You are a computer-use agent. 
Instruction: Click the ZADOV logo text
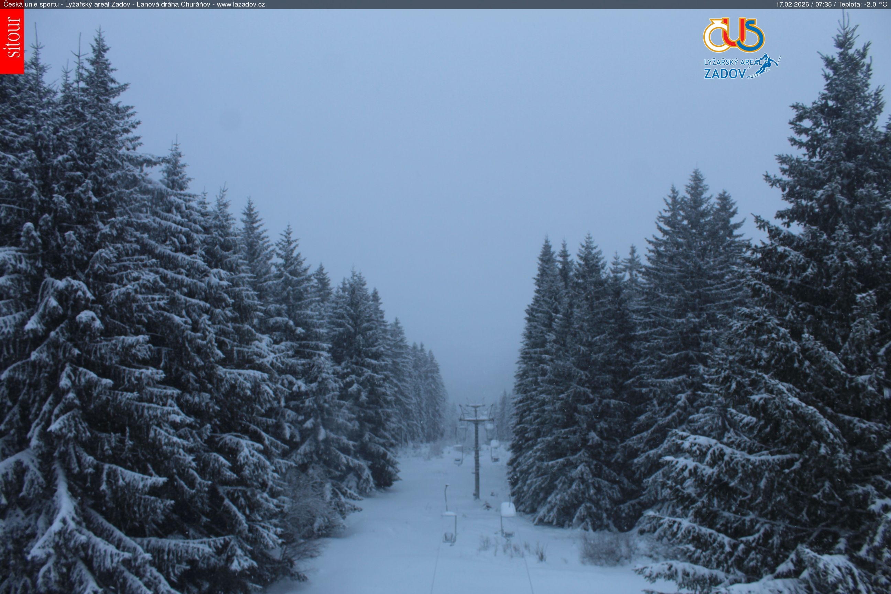725,74
